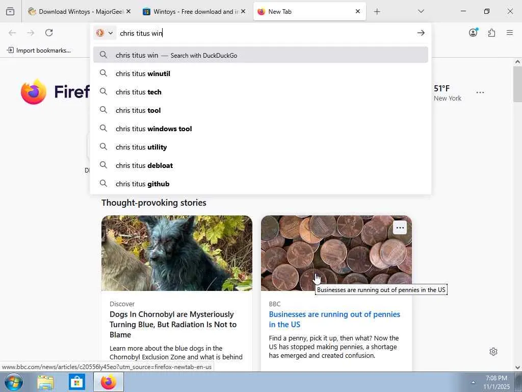The width and height of the screenshot is (522, 392).
Task: Choose suggestion 'chris titus debloat'
Action: point(260,165)
